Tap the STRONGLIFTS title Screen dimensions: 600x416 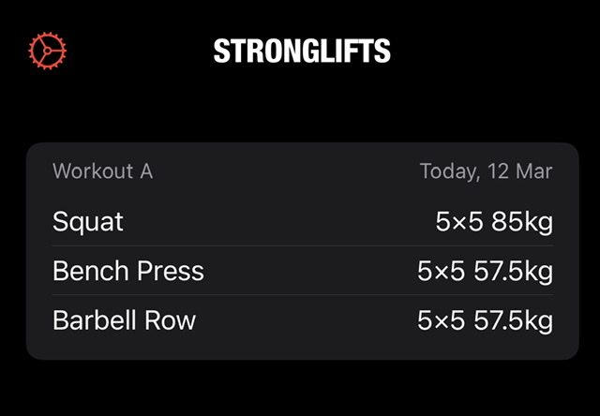tap(301, 52)
